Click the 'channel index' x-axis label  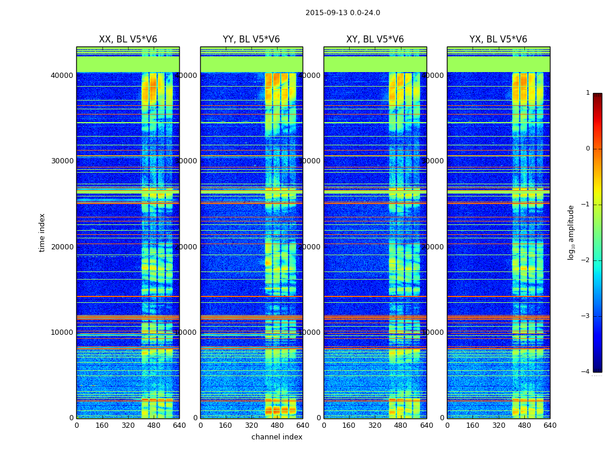click(276, 437)
